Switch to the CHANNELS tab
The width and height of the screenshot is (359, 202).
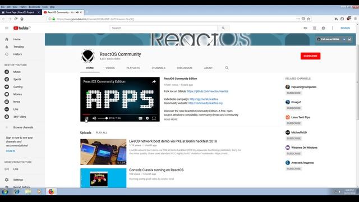click(158, 68)
